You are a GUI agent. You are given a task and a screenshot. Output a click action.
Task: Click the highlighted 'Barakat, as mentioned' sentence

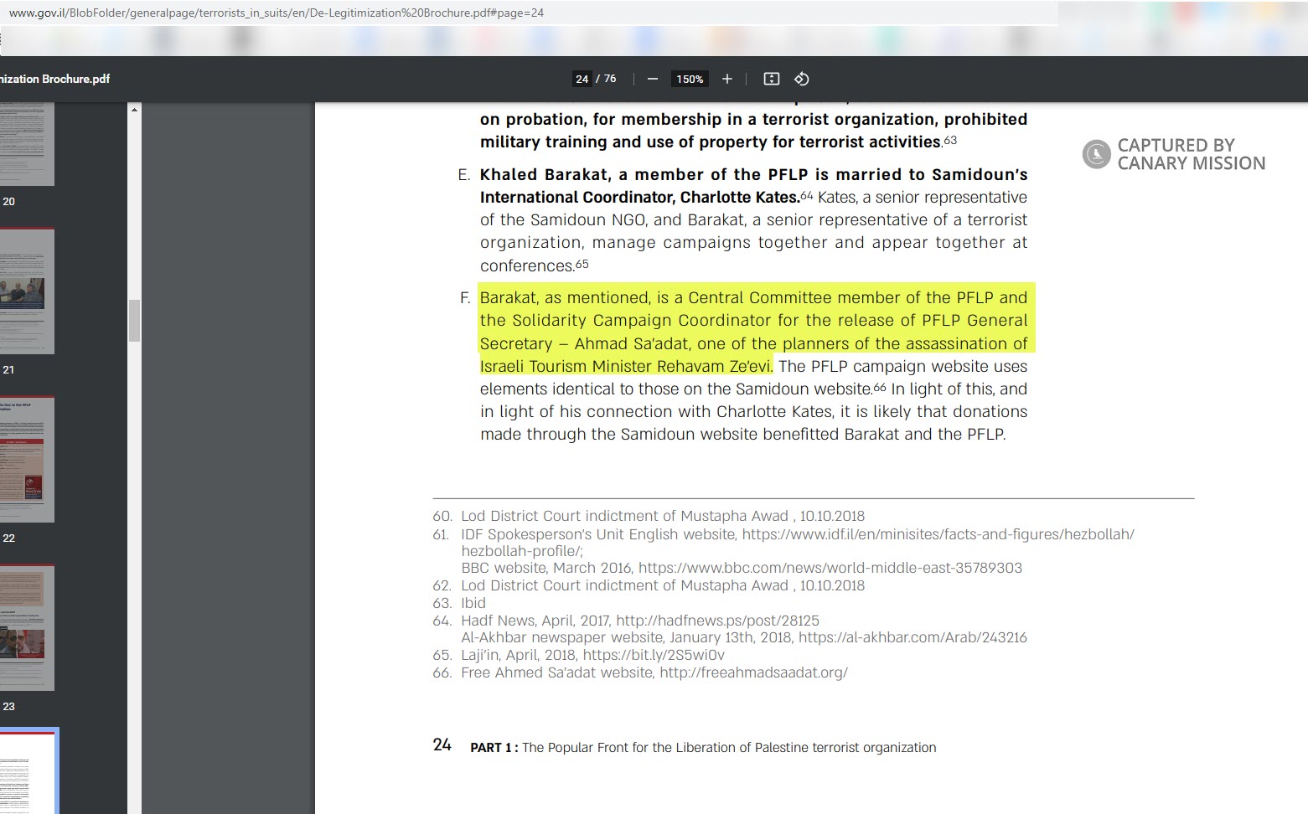tap(753, 332)
